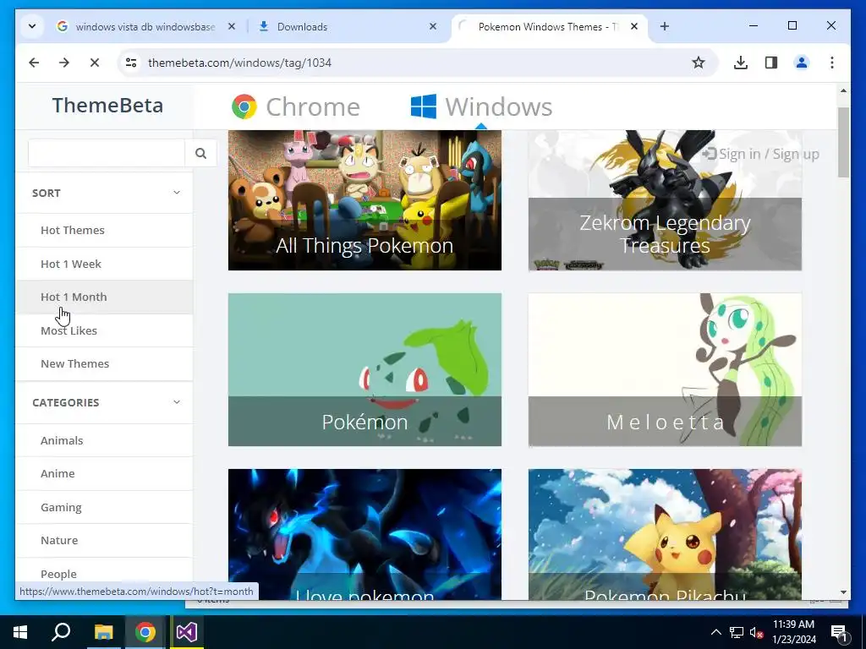This screenshot has height=649, width=866.
Task: Open the Chrome profile avatar
Action: click(x=802, y=63)
